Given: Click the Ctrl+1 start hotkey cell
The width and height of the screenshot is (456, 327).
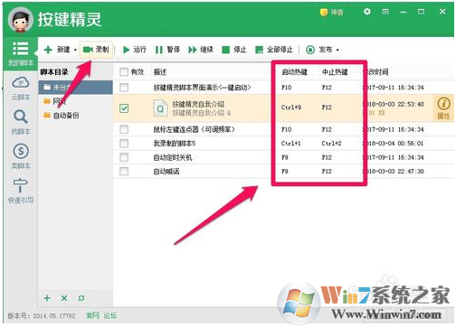Looking at the screenshot, I should tap(290, 144).
